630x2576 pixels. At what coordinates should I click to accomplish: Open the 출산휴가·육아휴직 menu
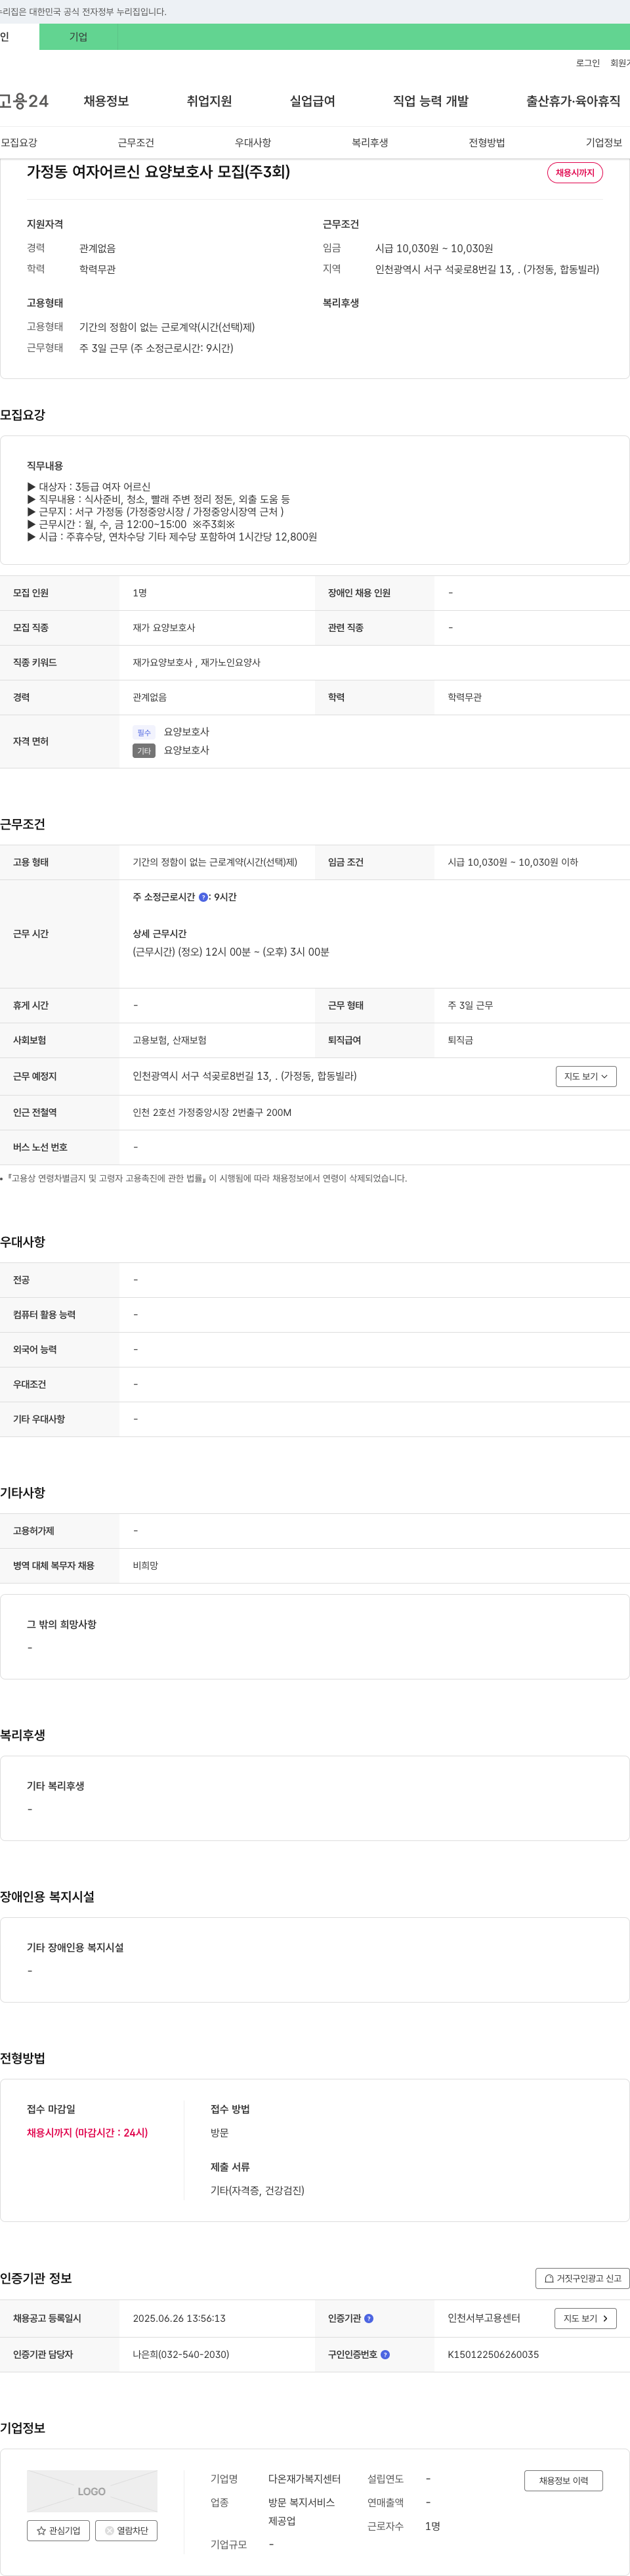click(573, 101)
